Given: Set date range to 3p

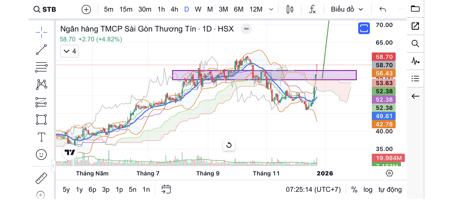Looking at the screenshot, I should click(106, 190).
